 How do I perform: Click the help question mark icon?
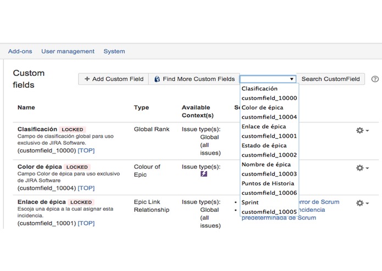click(x=375, y=79)
